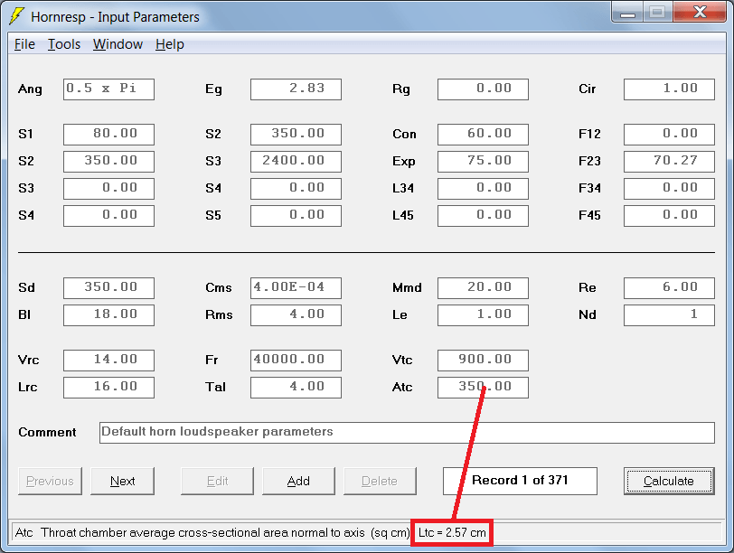The width and height of the screenshot is (734, 553).
Task: Select the L34 input field
Action: click(x=483, y=189)
